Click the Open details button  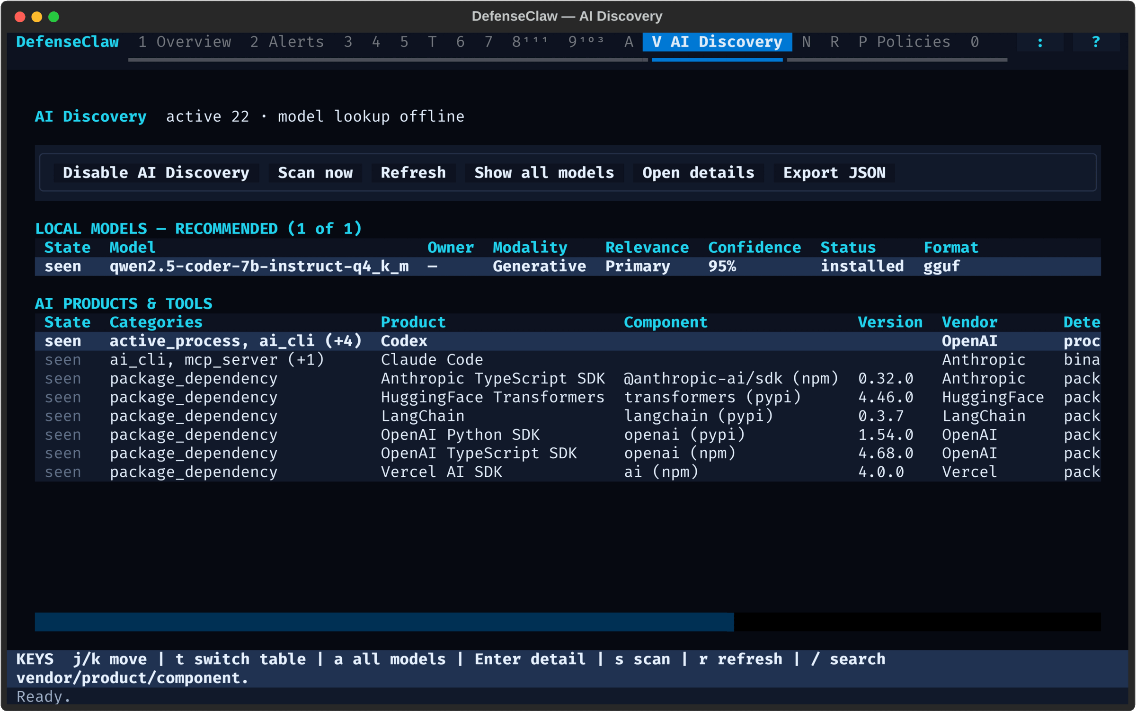(699, 173)
